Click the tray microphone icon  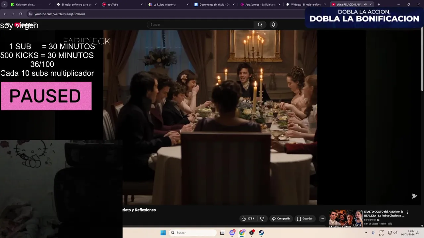pyautogui.click(x=373, y=233)
